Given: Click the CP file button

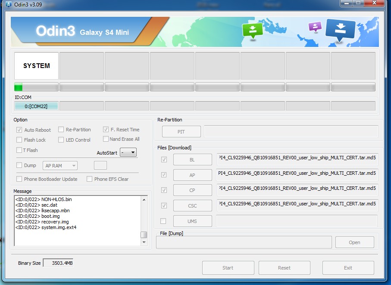Looking at the screenshot, I should (193, 190).
